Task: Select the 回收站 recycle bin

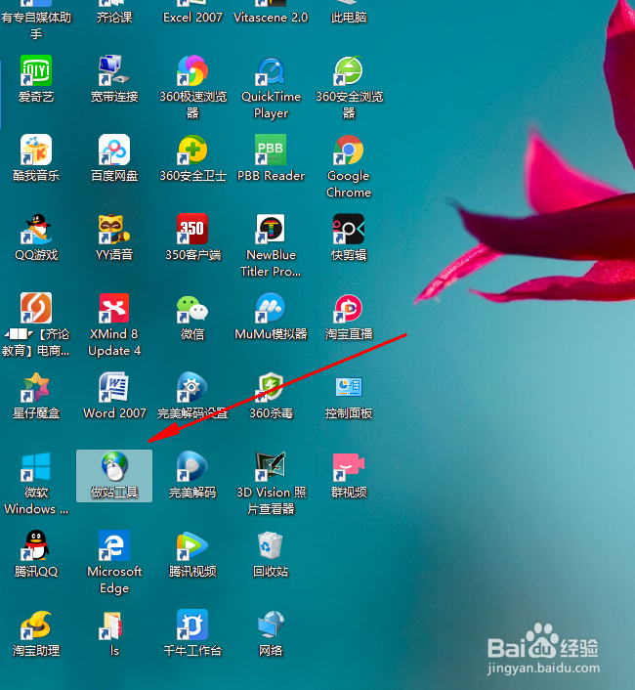Action: coord(271,545)
